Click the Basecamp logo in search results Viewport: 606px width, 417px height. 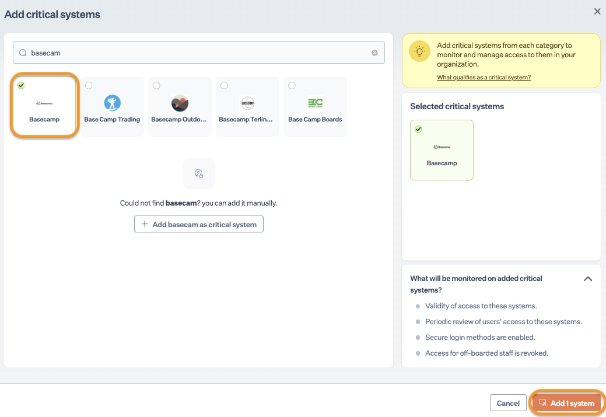44,103
